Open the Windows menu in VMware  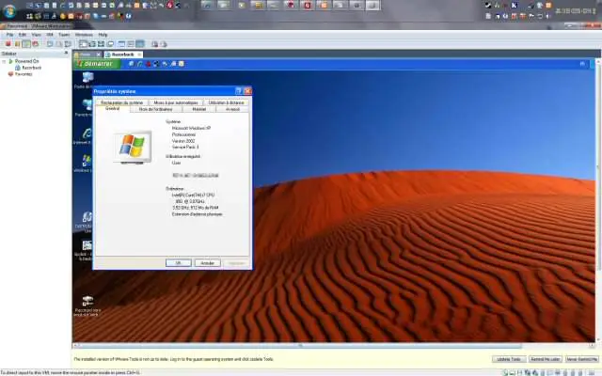[x=84, y=35]
